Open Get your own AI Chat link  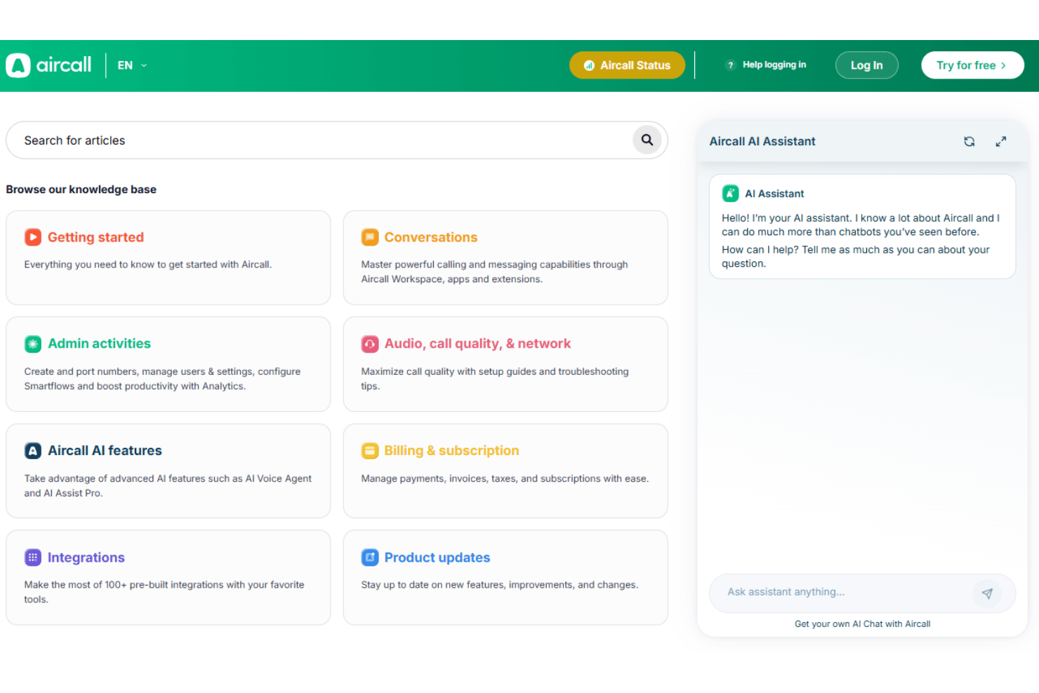click(x=862, y=623)
